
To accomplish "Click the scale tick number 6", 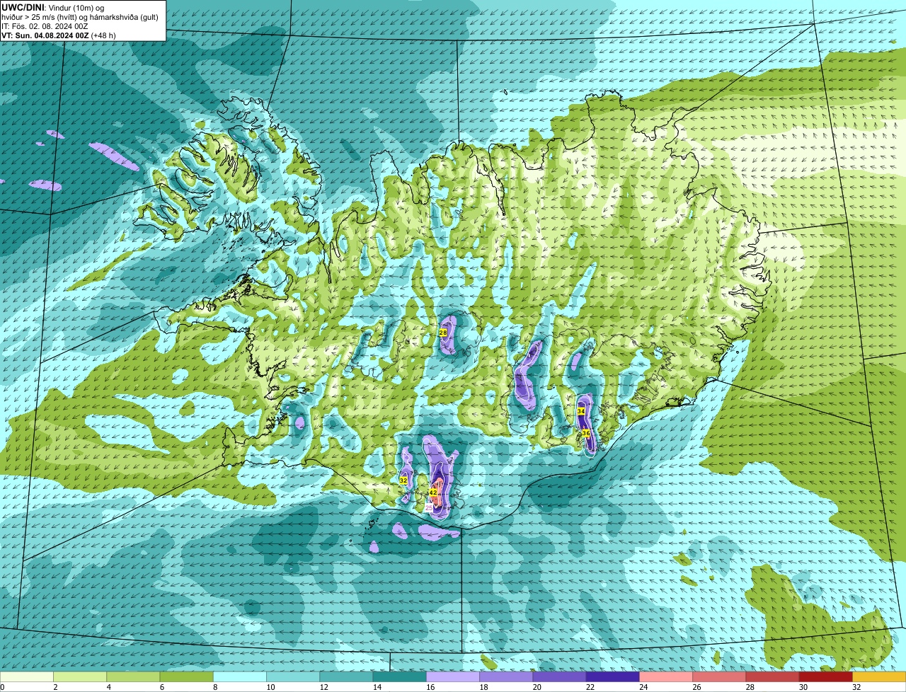I will tap(161, 687).
